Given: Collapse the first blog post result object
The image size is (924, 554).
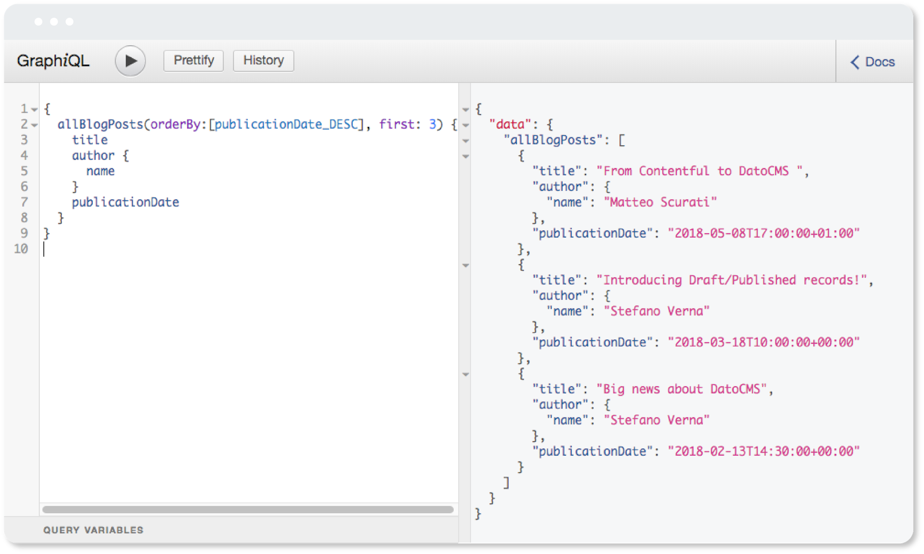Looking at the screenshot, I should [466, 157].
